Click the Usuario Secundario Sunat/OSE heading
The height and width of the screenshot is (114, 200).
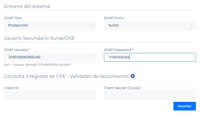tap(39, 38)
